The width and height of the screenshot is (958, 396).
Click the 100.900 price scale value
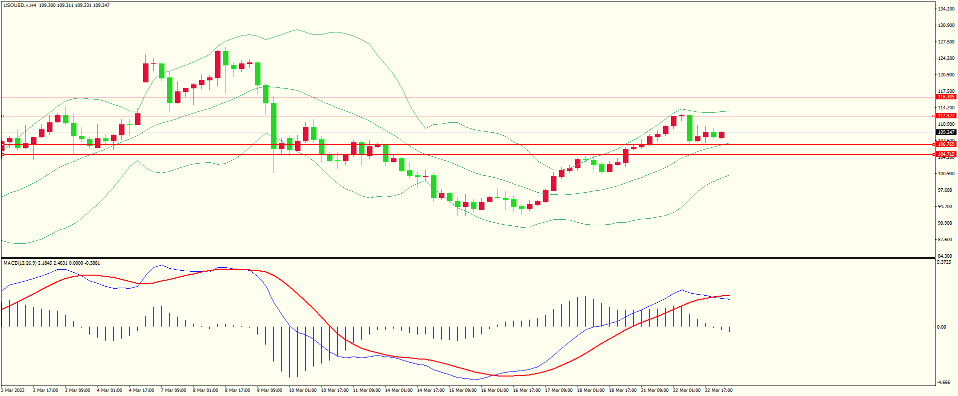pos(946,174)
